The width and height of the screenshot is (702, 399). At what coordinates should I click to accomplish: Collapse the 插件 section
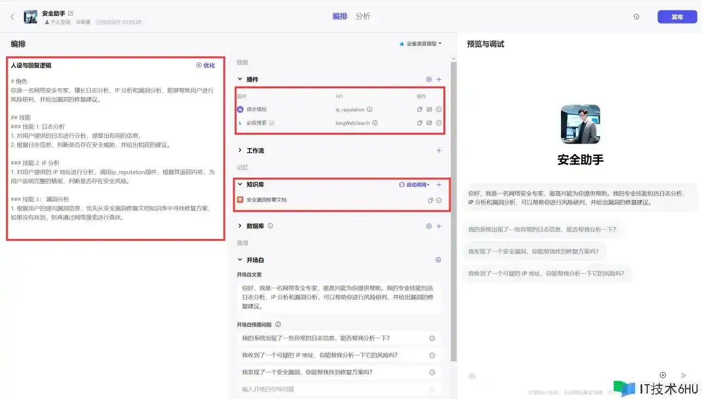[x=240, y=79]
